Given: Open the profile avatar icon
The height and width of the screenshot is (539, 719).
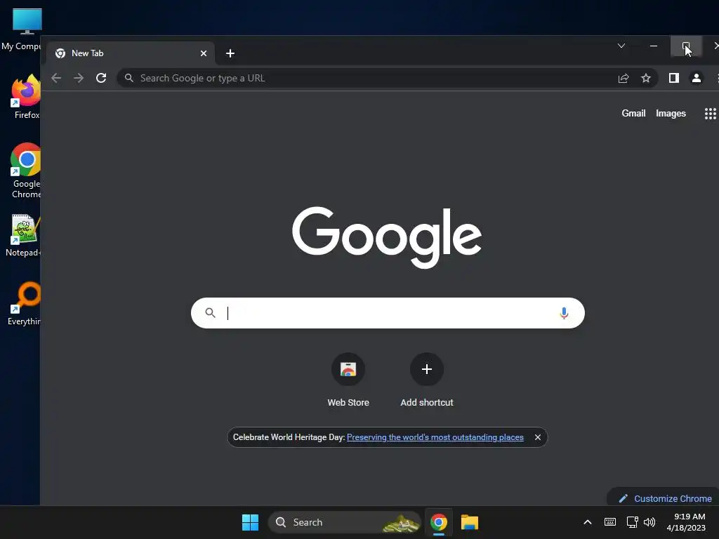Looking at the screenshot, I should click(x=696, y=79).
